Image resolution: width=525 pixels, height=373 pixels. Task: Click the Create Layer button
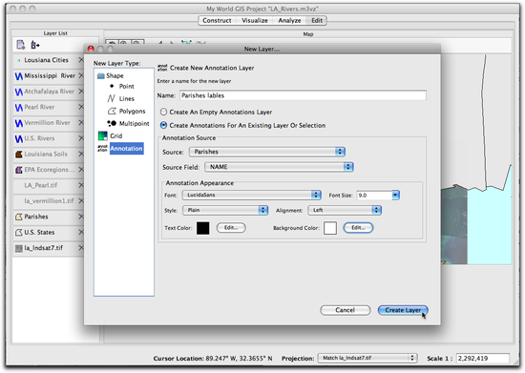[403, 310]
